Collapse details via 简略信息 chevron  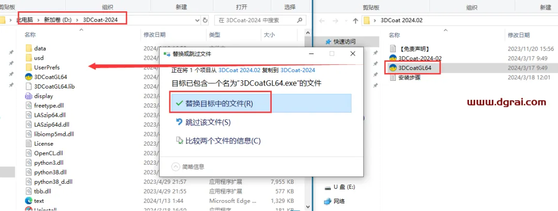(x=176, y=166)
